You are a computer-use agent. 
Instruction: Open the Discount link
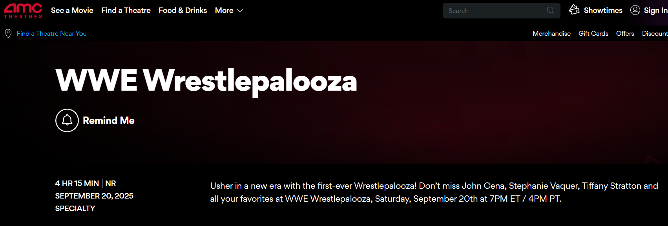point(655,34)
